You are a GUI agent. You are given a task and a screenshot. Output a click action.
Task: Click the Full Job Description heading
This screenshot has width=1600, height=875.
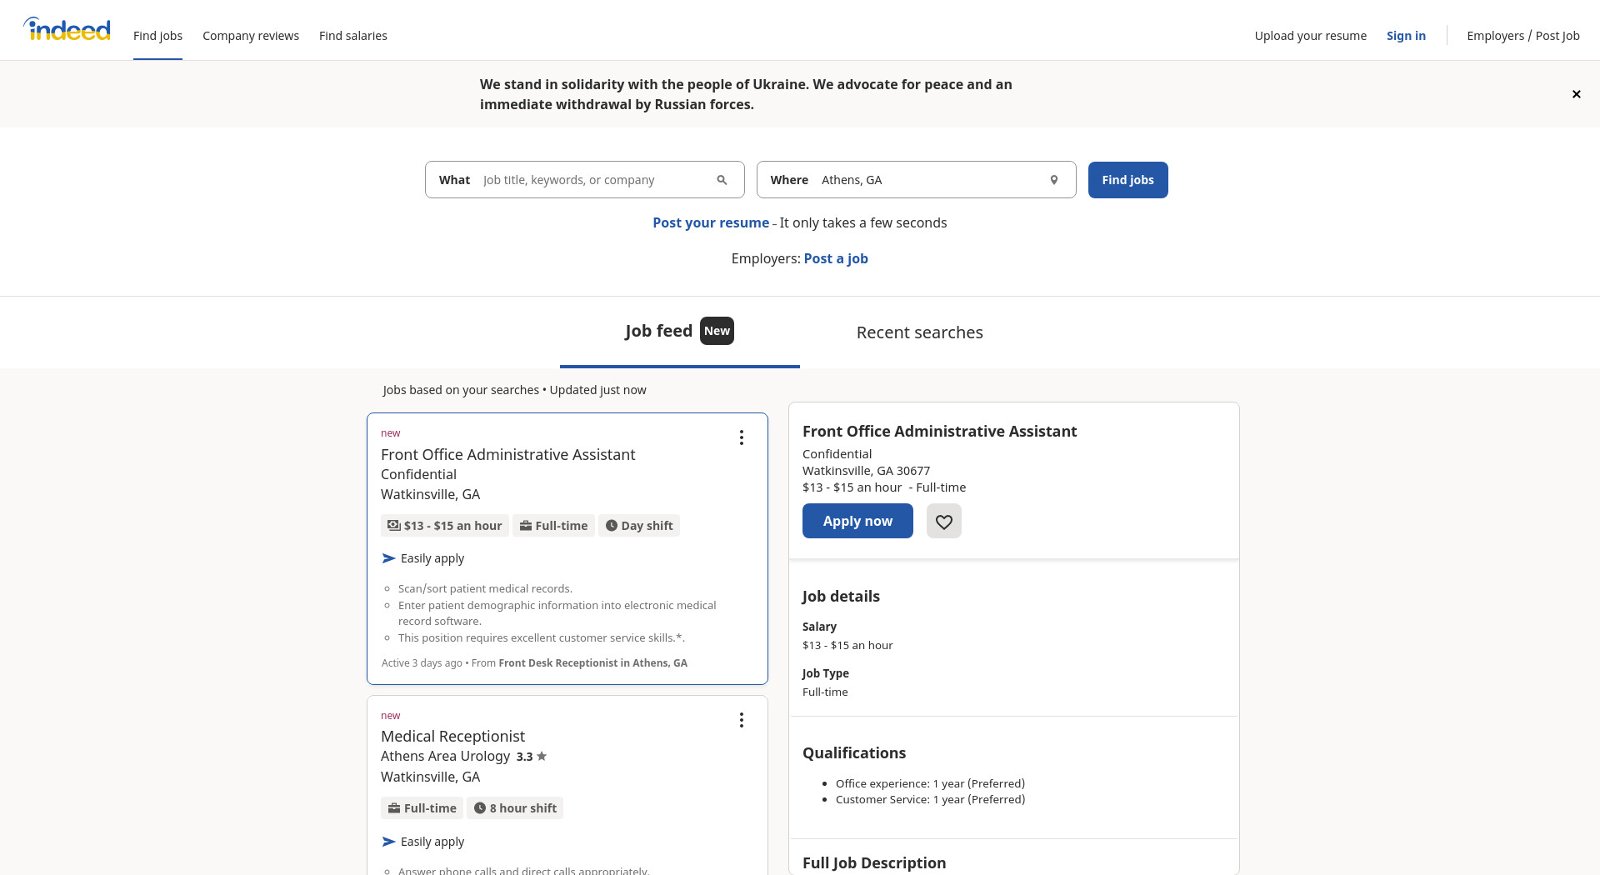point(874,862)
